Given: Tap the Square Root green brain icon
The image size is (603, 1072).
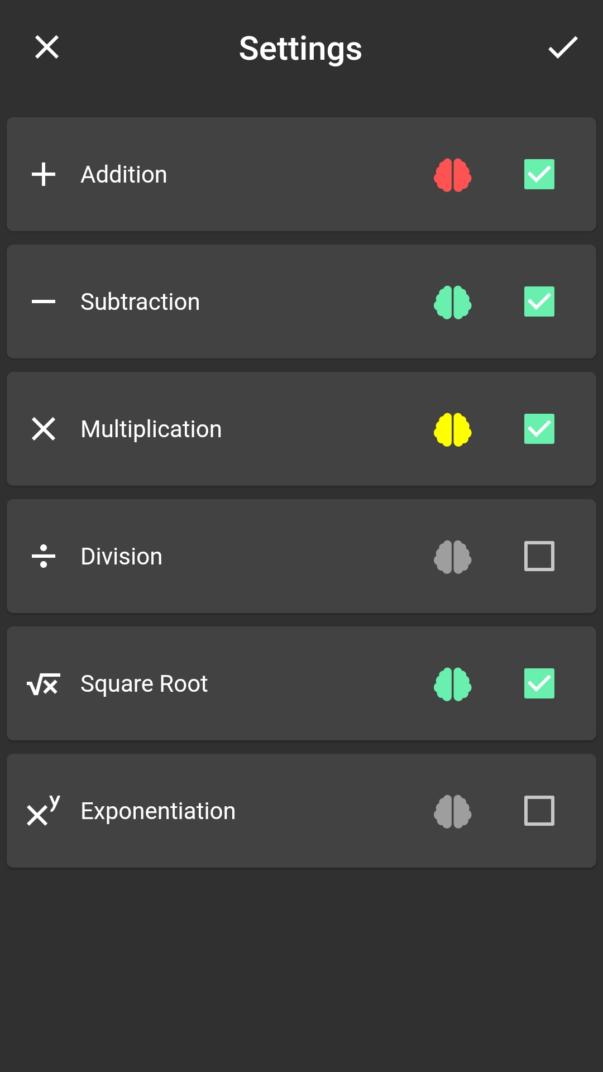Looking at the screenshot, I should (453, 684).
